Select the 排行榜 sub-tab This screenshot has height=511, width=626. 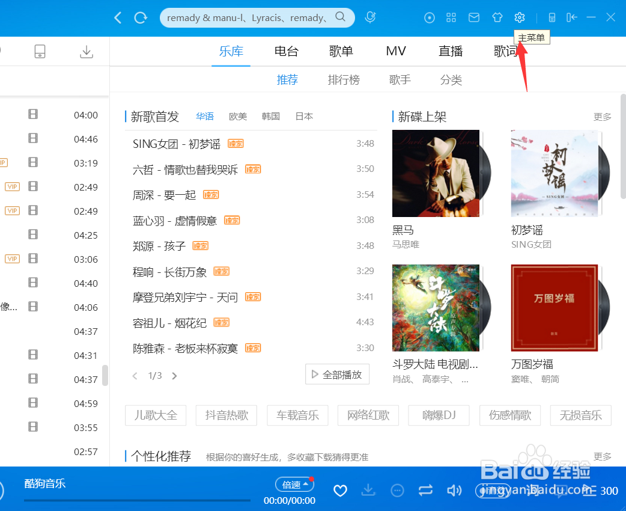[x=344, y=80]
